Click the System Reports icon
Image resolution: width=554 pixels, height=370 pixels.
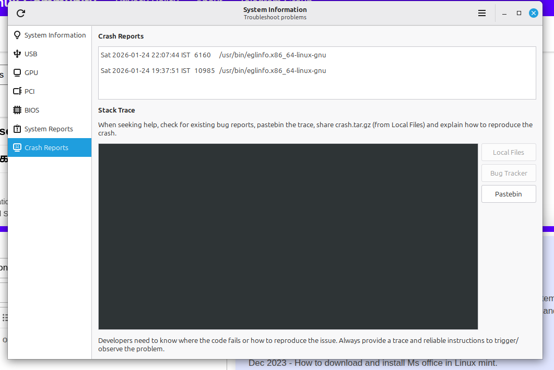(17, 129)
